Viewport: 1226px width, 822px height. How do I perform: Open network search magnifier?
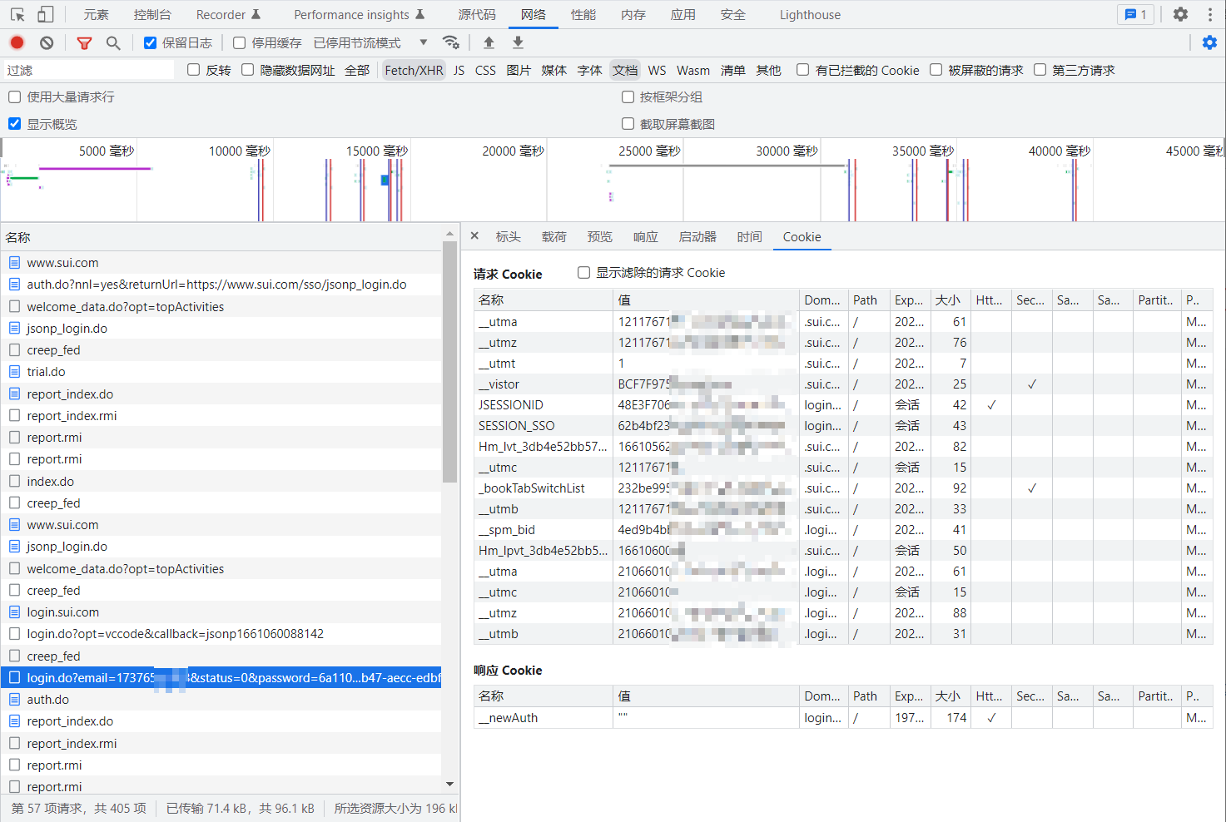(113, 42)
